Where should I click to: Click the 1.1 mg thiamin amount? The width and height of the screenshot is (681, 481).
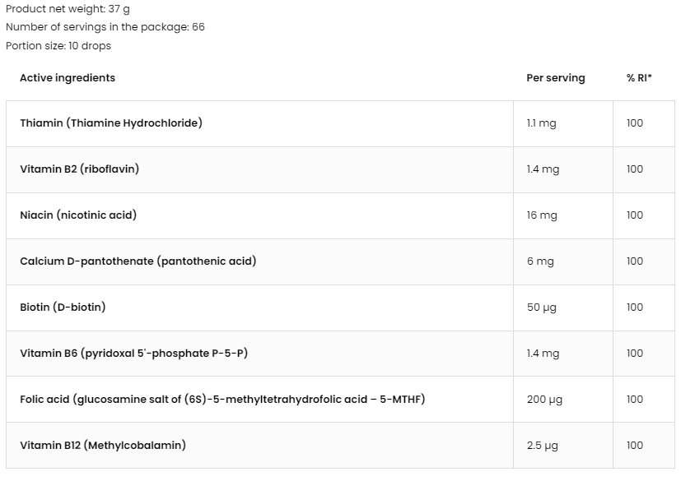pyautogui.click(x=541, y=123)
